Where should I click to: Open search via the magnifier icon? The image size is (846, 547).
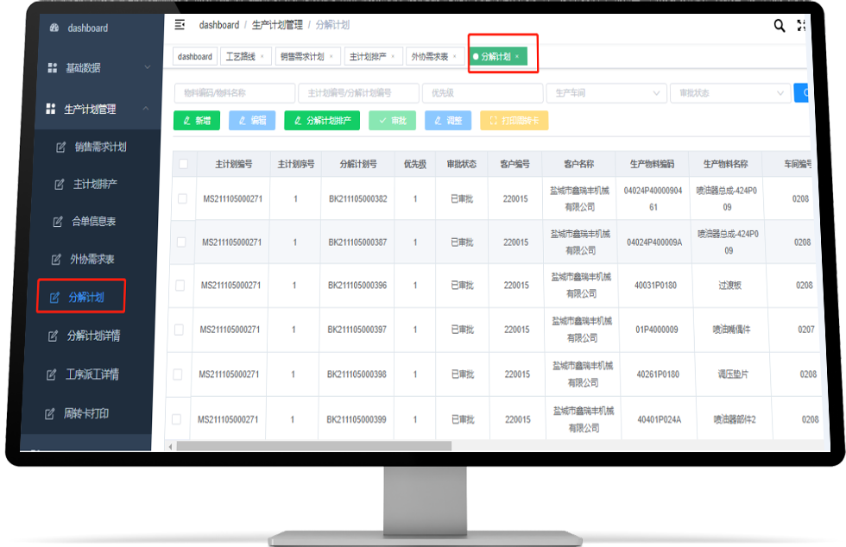tap(779, 26)
